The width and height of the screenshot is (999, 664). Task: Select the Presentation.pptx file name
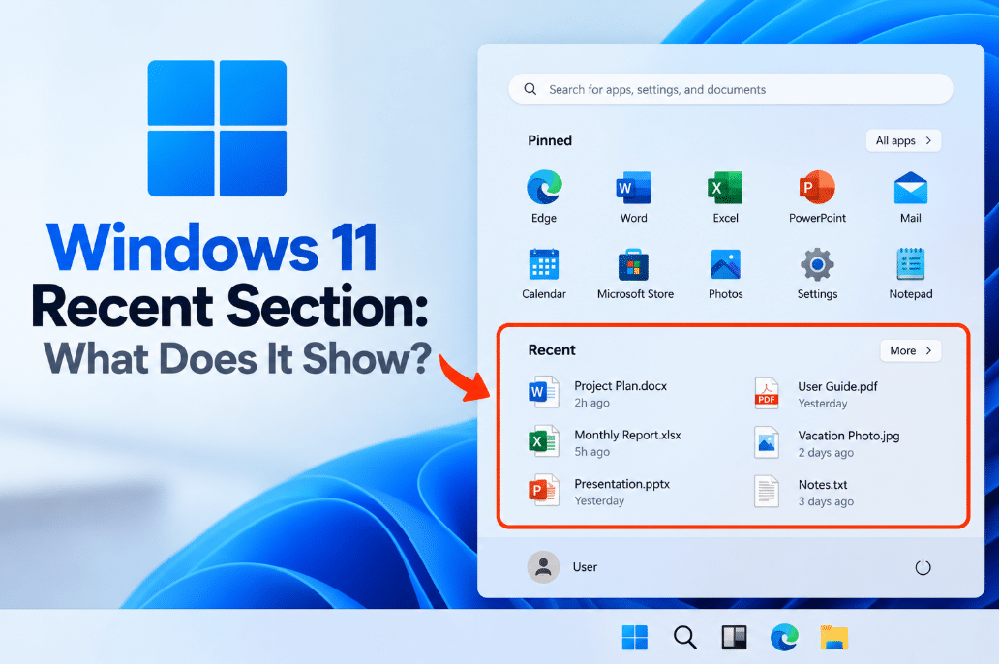coord(621,484)
